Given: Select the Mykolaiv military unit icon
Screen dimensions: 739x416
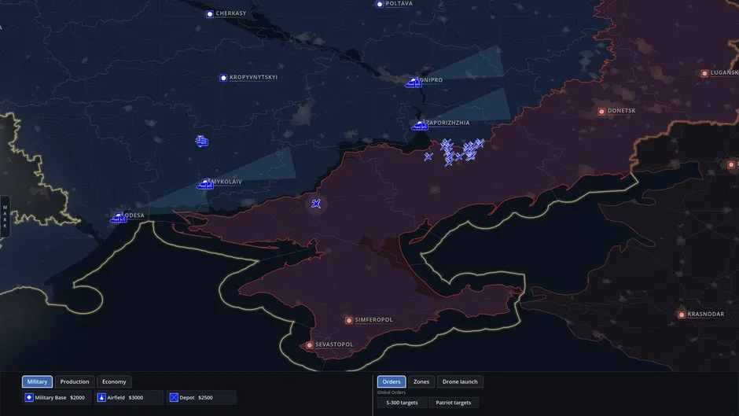Looking at the screenshot, I should 205,184.
